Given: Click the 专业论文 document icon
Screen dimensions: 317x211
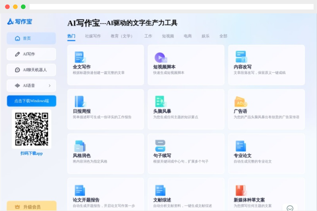Looking at the screenshot, I should (241, 146).
